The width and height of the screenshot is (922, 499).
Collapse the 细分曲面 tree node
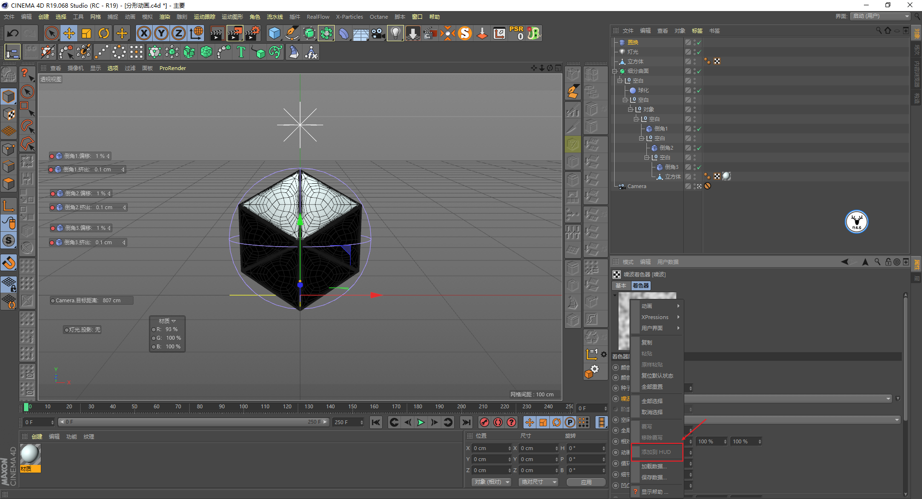pos(615,71)
